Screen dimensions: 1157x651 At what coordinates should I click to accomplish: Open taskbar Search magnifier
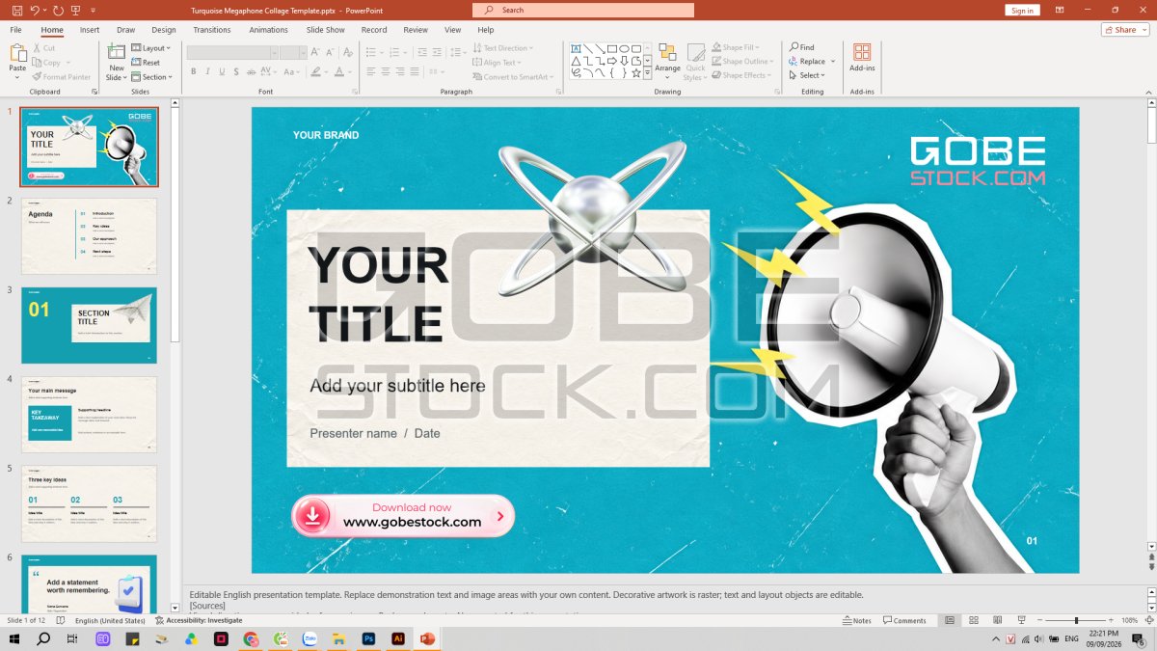(43, 638)
